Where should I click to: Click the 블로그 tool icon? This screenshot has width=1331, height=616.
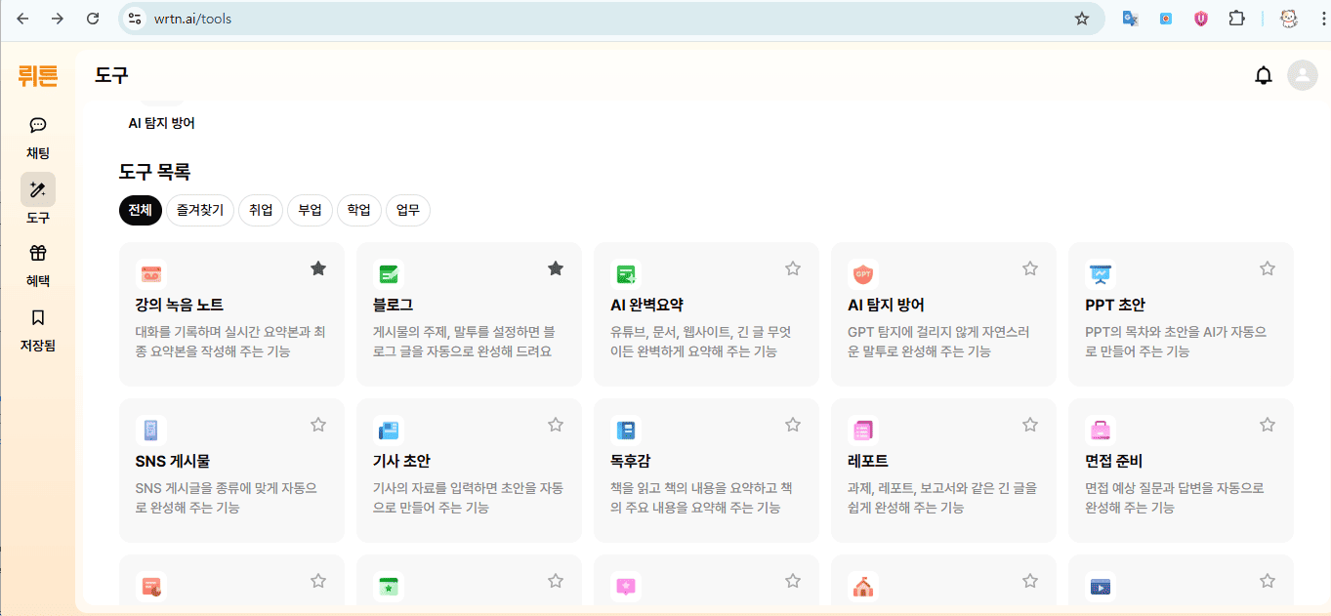pyautogui.click(x=389, y=274)
